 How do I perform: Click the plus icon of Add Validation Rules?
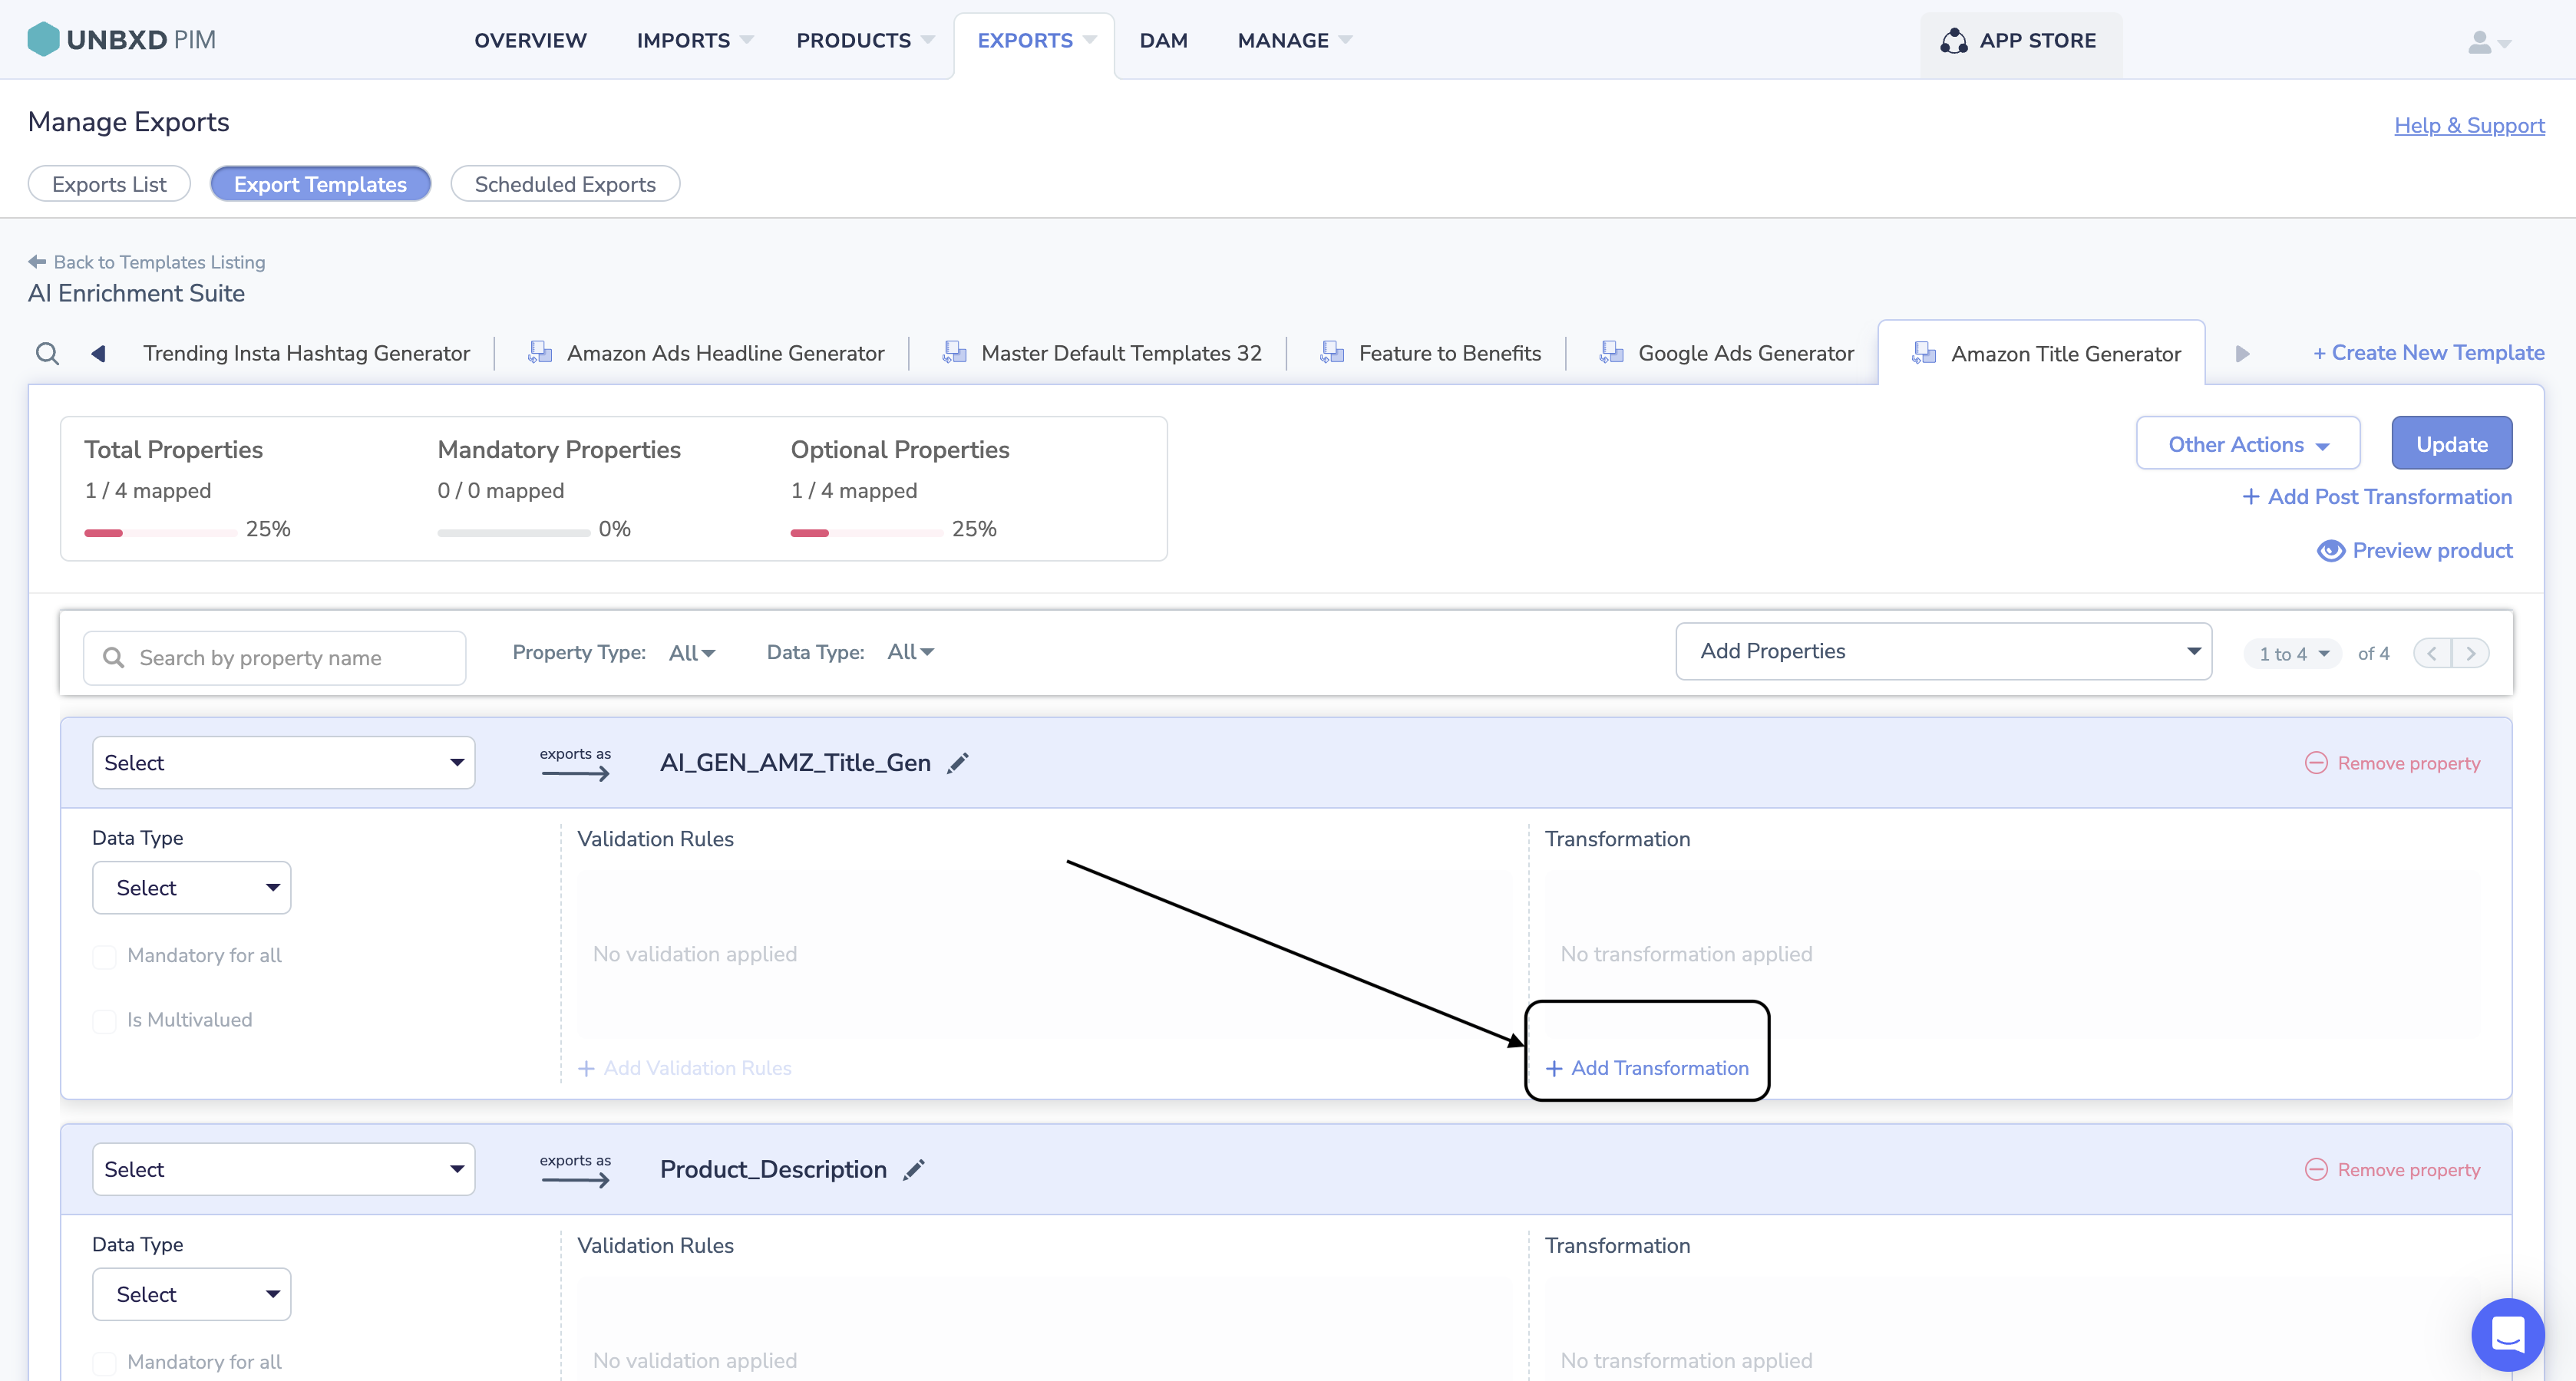587,1068
